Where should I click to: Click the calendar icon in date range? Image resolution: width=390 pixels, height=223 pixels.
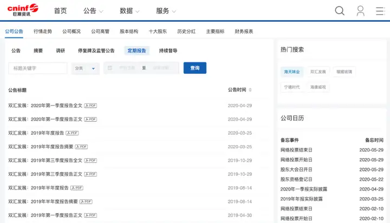click(x=110, y=68)
